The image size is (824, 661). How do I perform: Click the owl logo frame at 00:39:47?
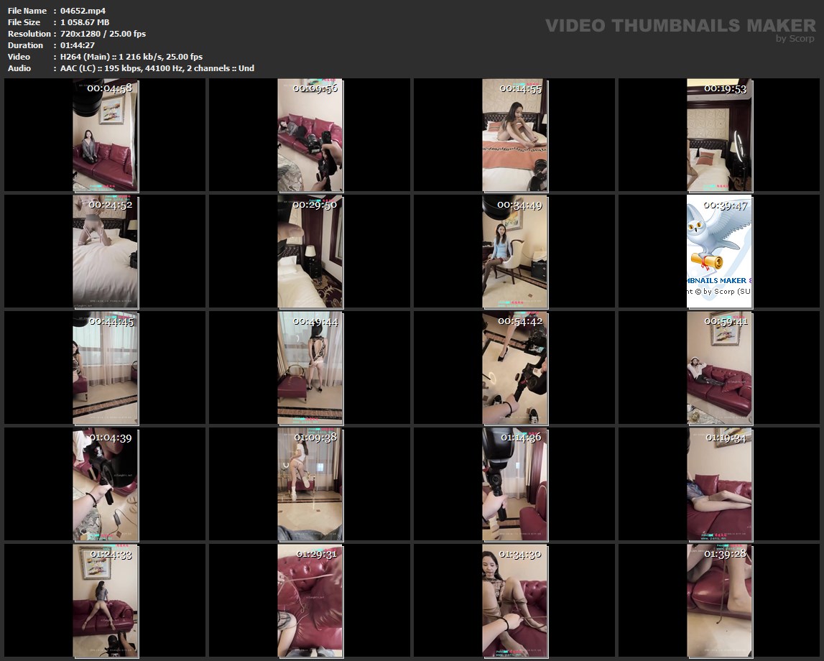(x=719, y=251)
